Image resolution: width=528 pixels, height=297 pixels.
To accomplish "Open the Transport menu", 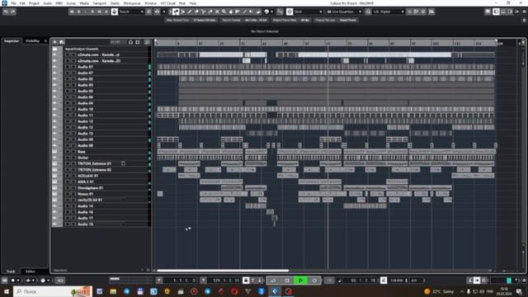I will pos(99,3).
